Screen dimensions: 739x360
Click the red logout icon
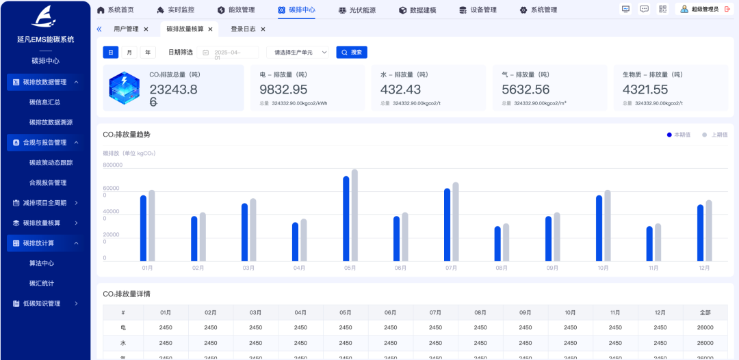point(727,10)
